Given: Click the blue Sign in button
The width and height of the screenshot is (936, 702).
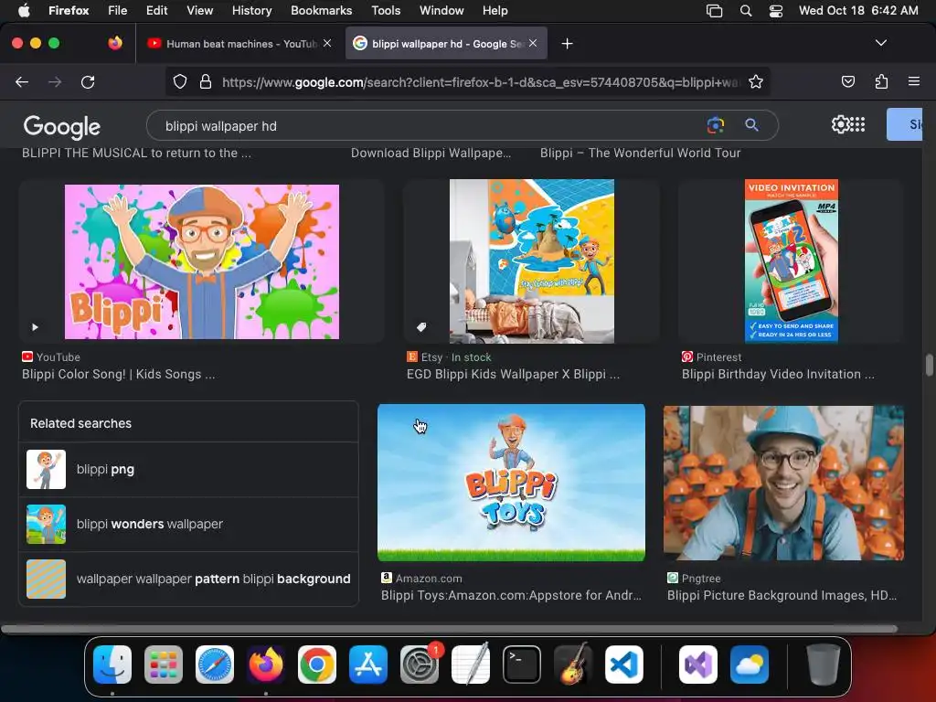Looking at the screenshot, I should 904,124.
